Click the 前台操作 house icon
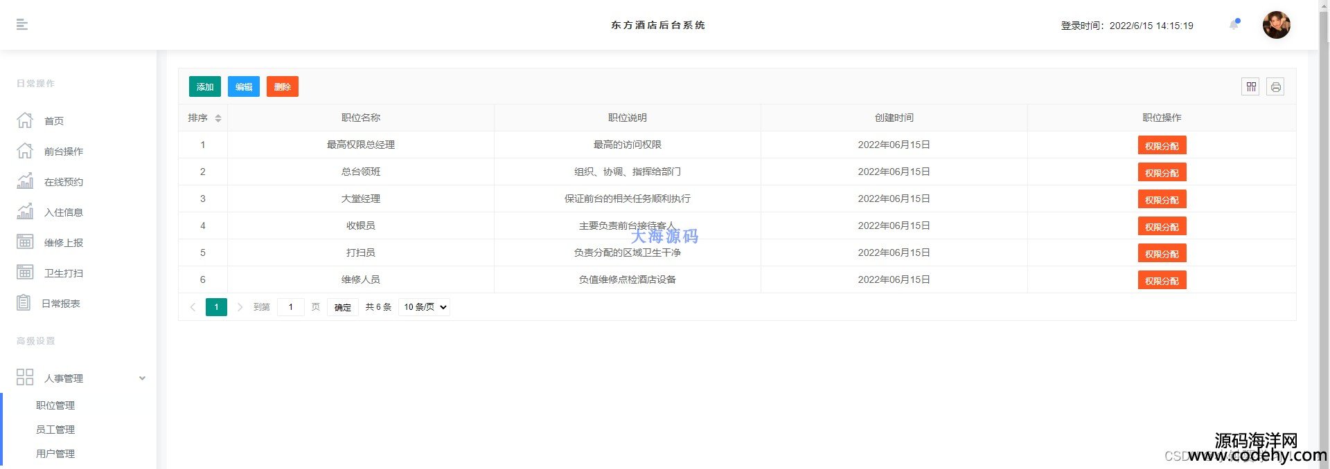 pyautogui.click(x=25, y=151)
